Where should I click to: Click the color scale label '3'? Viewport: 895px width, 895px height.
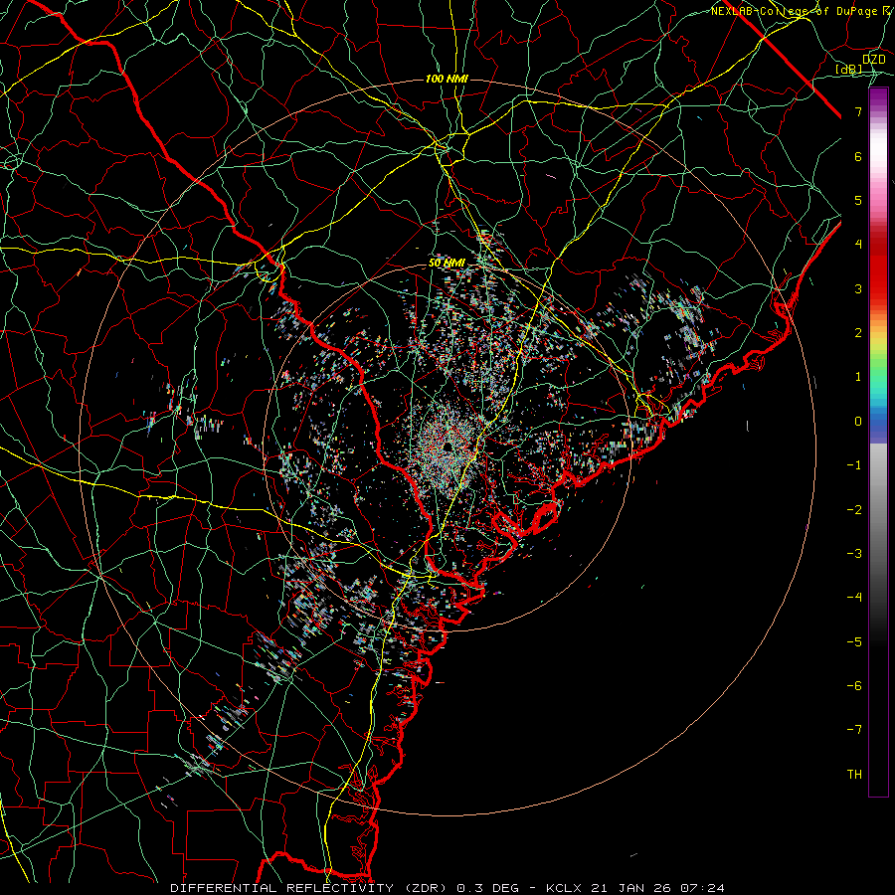(858, 288)
